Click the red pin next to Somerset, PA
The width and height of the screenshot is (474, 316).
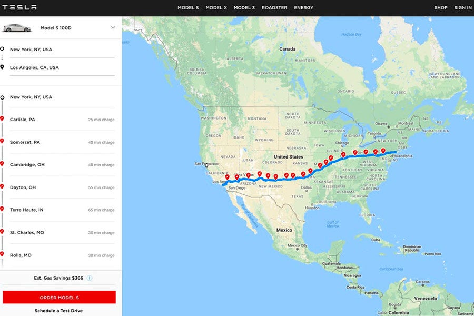coord(2,141)
